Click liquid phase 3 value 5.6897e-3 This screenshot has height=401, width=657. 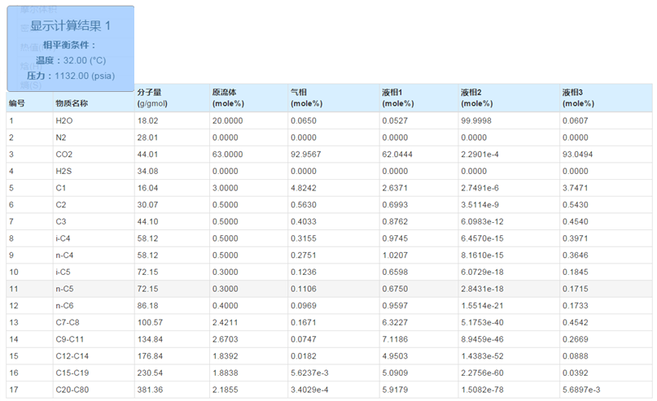pos(581,390)
